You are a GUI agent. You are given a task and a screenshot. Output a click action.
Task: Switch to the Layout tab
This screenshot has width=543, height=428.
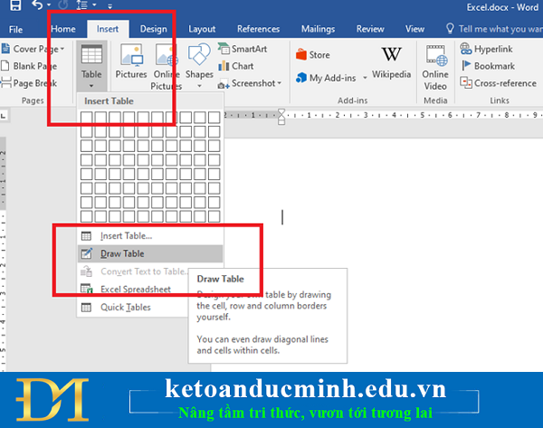click(202, 29)
